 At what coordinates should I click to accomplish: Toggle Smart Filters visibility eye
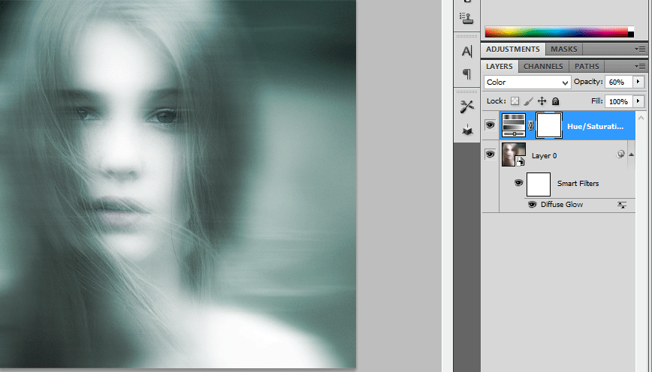(x=518, y=183)
